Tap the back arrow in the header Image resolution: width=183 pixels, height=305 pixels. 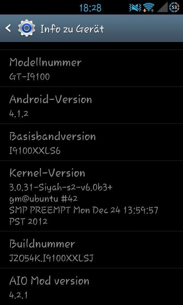pyautogui.click(x=8, y=29)
